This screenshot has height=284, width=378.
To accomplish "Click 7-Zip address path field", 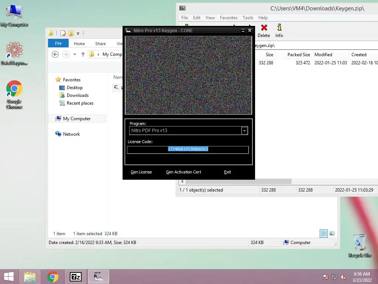I will pos(316,45).
